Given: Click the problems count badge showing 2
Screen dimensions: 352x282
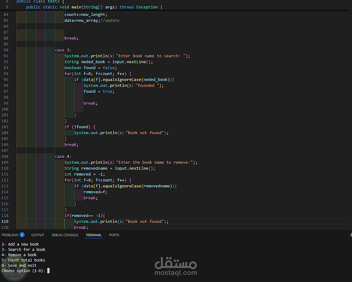Looking at the screenshot, I should [22, 235].
